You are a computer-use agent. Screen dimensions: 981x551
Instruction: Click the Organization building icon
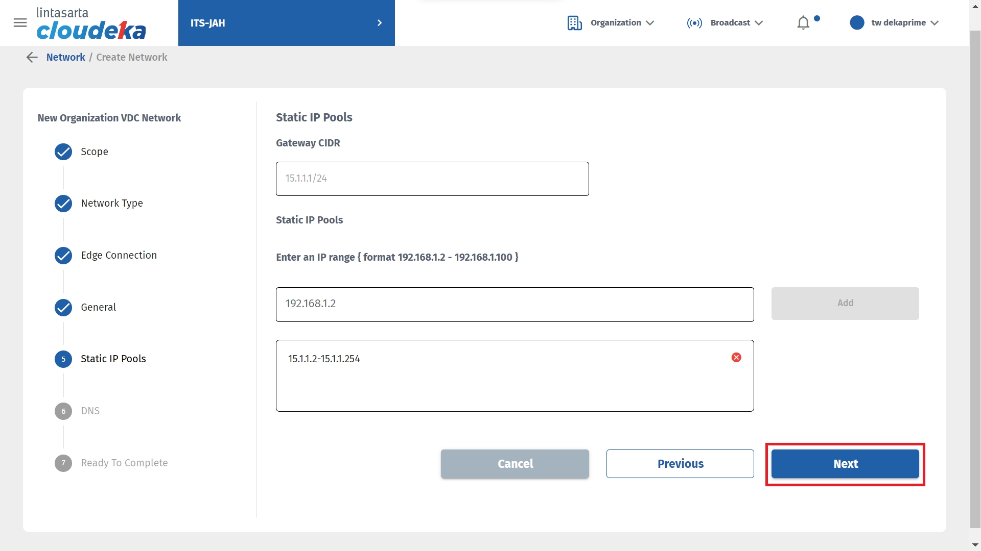tap(574, 23)
